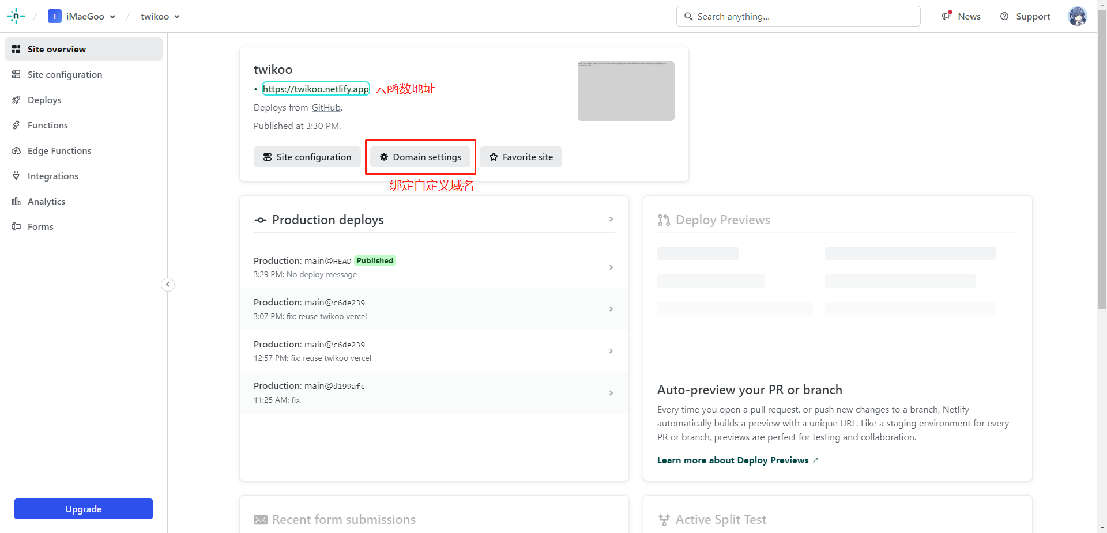1107x533 pixels.
Task: Click the Edge Functions sidebar icon
Action: pos(16,151)
